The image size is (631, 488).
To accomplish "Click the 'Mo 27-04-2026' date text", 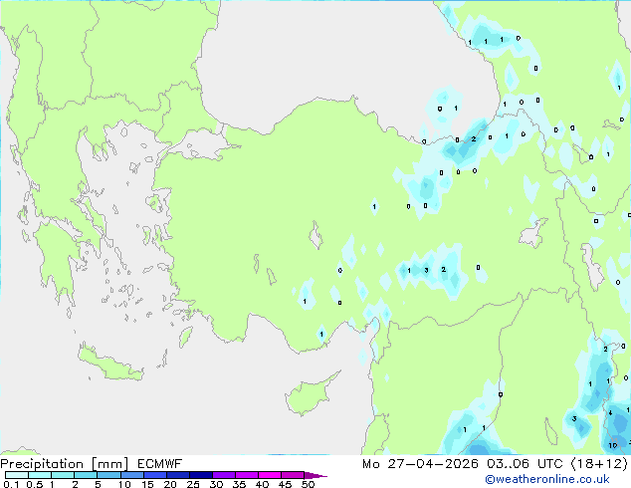I will click(x=420, y=464).
